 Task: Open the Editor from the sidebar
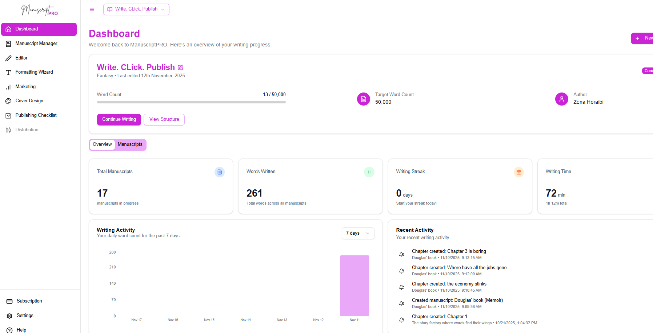pyautogui.click(x=21, y=58)
